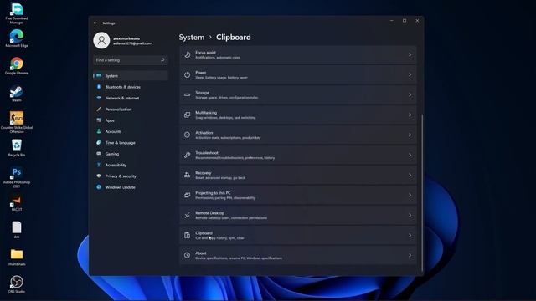Click the Power row icon
This screenshot has height=301, width=536.
(187, 74)
